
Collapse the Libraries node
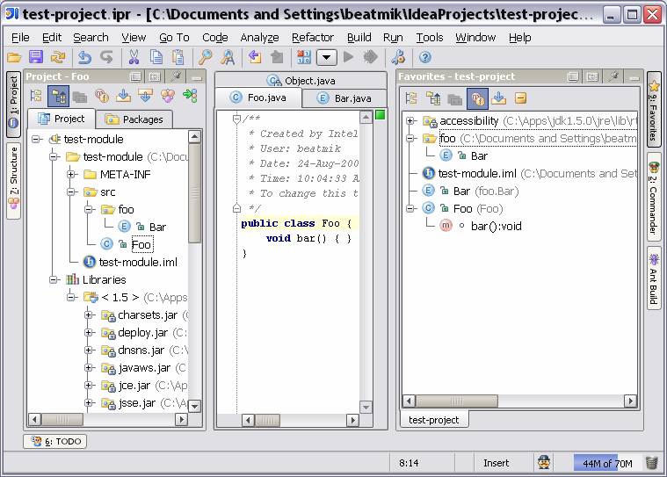pyautogui.click(x=54, y=279)
